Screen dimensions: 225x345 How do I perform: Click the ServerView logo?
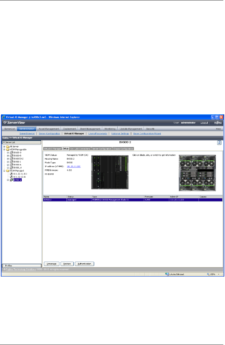(14, 122)
